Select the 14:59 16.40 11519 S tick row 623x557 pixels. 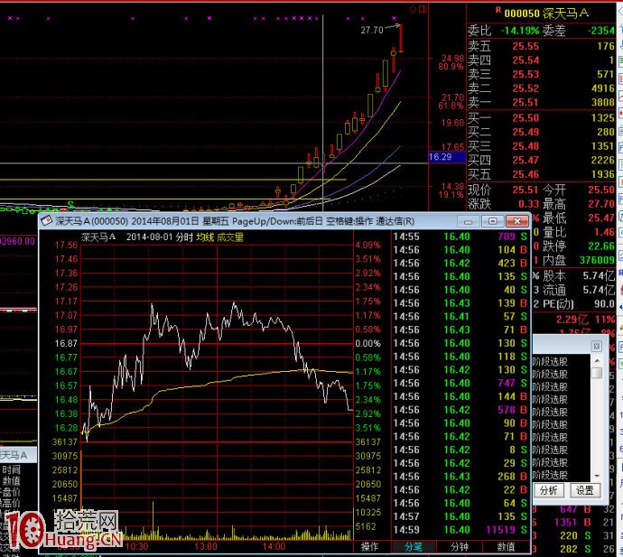[460, 530]
